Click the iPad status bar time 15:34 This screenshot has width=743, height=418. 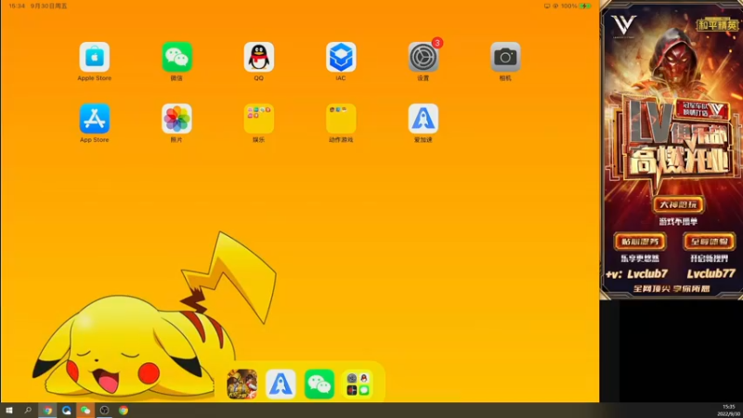(x=17, y=7)
